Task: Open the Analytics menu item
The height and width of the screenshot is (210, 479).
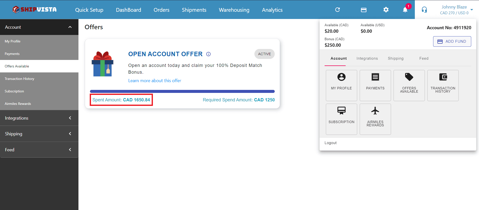Action: (272, 10)
